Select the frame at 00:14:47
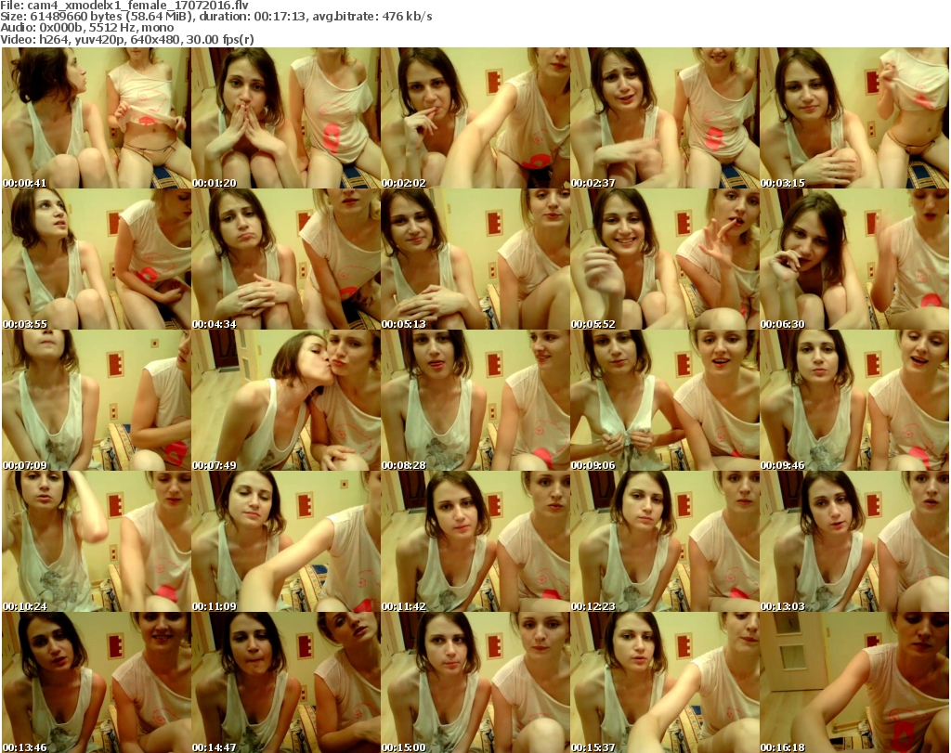The height and width of the screenshot is (753, 951). (x=286, y=682)
